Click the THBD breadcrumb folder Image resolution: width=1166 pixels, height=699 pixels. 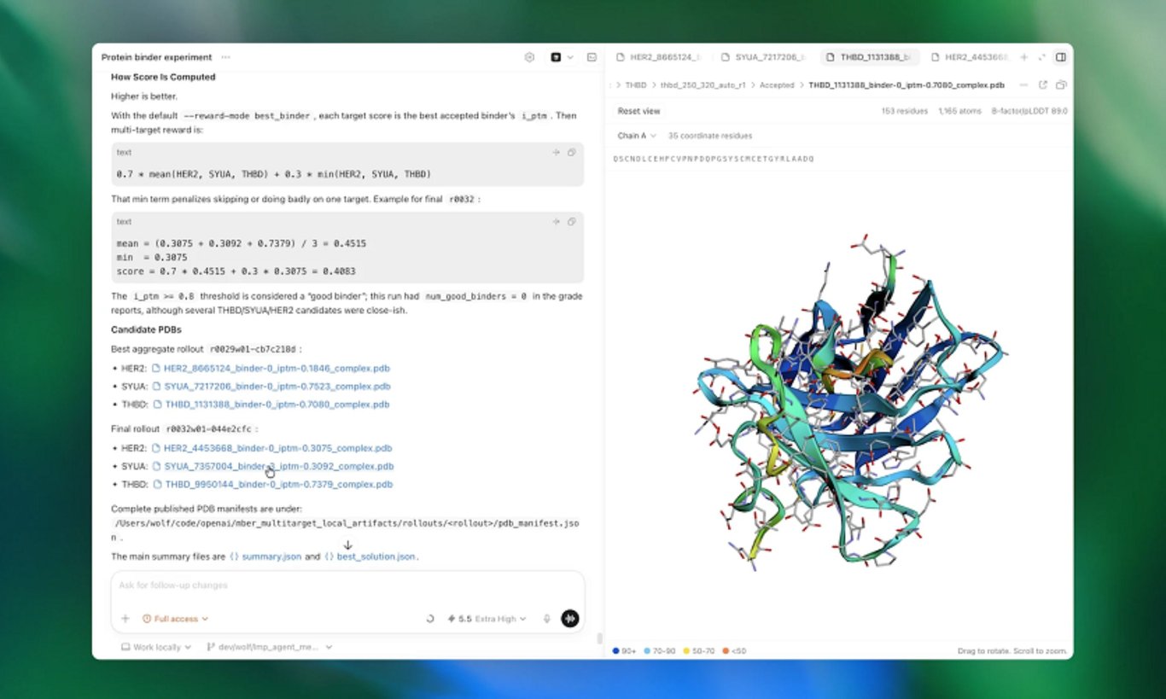[x=636, y=85]
